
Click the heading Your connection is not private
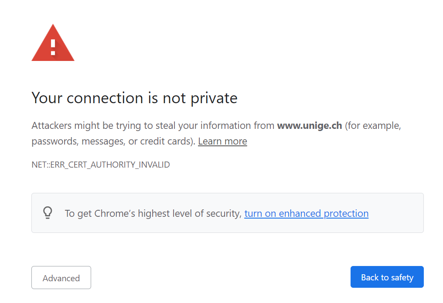click(x=134, y=98)
